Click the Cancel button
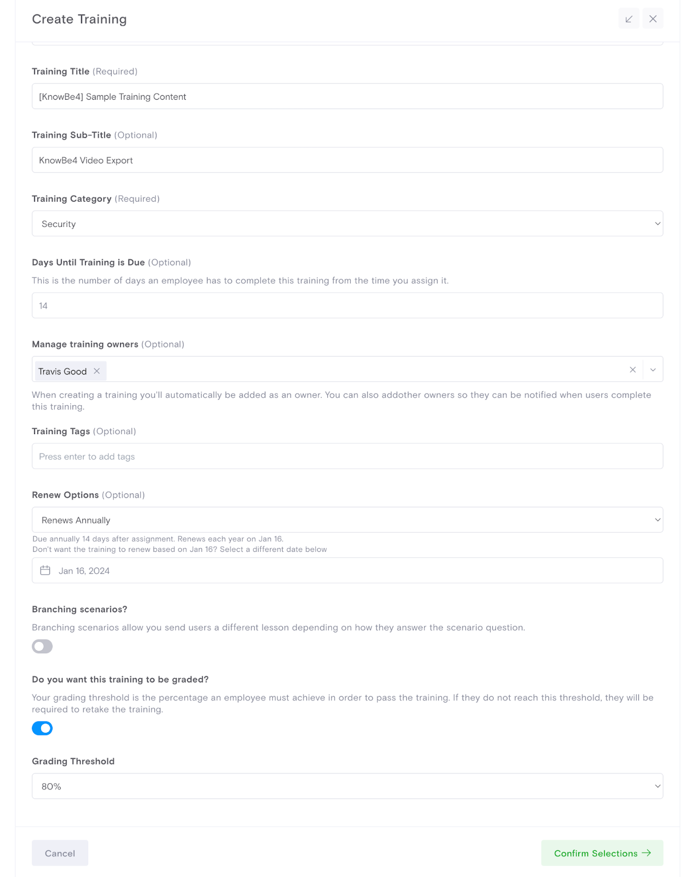690x877 pixels. pyautogui.click(x=60, y=853)
